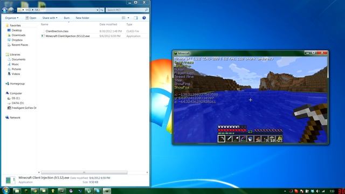The height and width of the screenshot is (194, 345).
Task: Click the Minecraft health hearts bar
Action: 232,130
